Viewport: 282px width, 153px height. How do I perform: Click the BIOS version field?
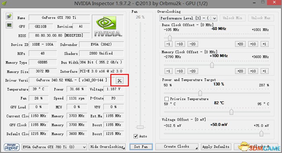tap(59, 35)
